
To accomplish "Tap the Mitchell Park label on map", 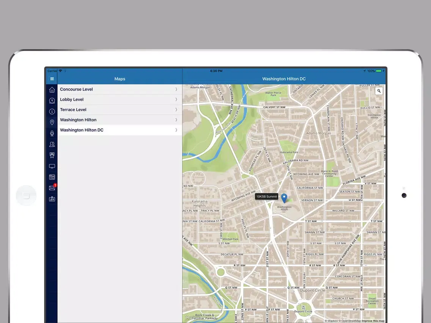I will point(231,239).
